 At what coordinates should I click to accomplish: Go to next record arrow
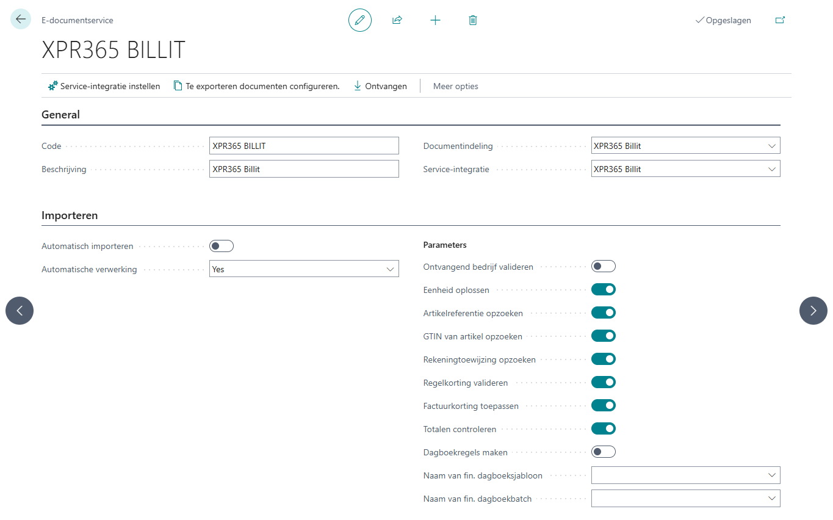click(x=813, y=311)
